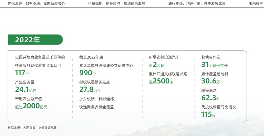Click the green 2022年 badge
Screen dimensions: 264x136
35,40
